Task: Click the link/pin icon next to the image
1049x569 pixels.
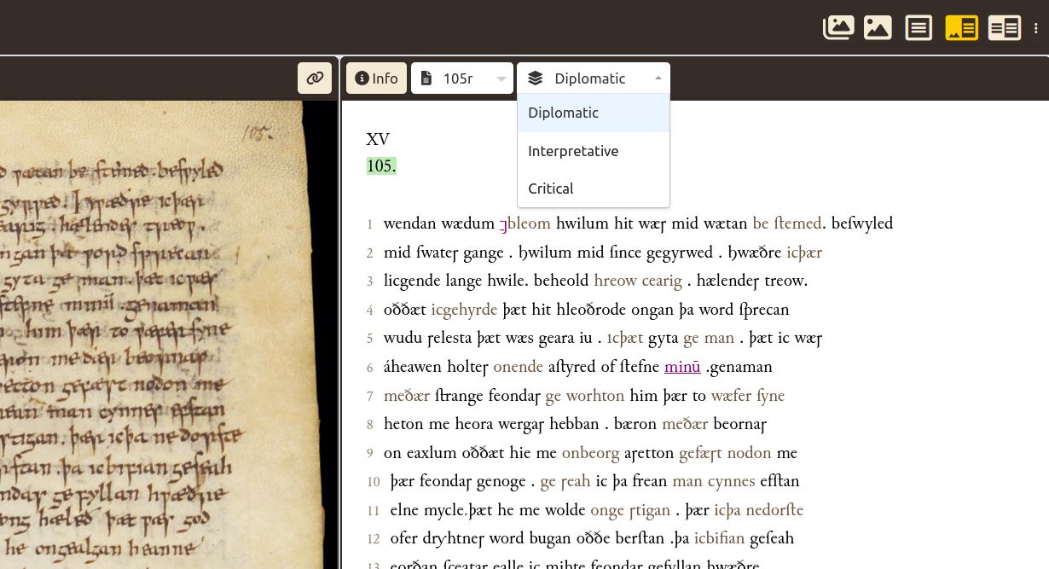Action: (315, 78)
